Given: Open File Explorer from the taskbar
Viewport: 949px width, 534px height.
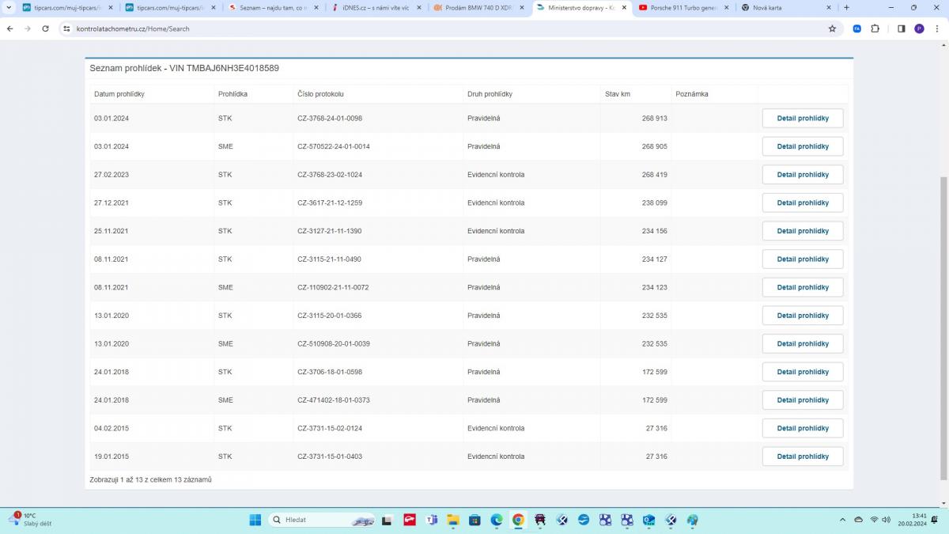Looking at the screenshot, I should pos(453,520).
